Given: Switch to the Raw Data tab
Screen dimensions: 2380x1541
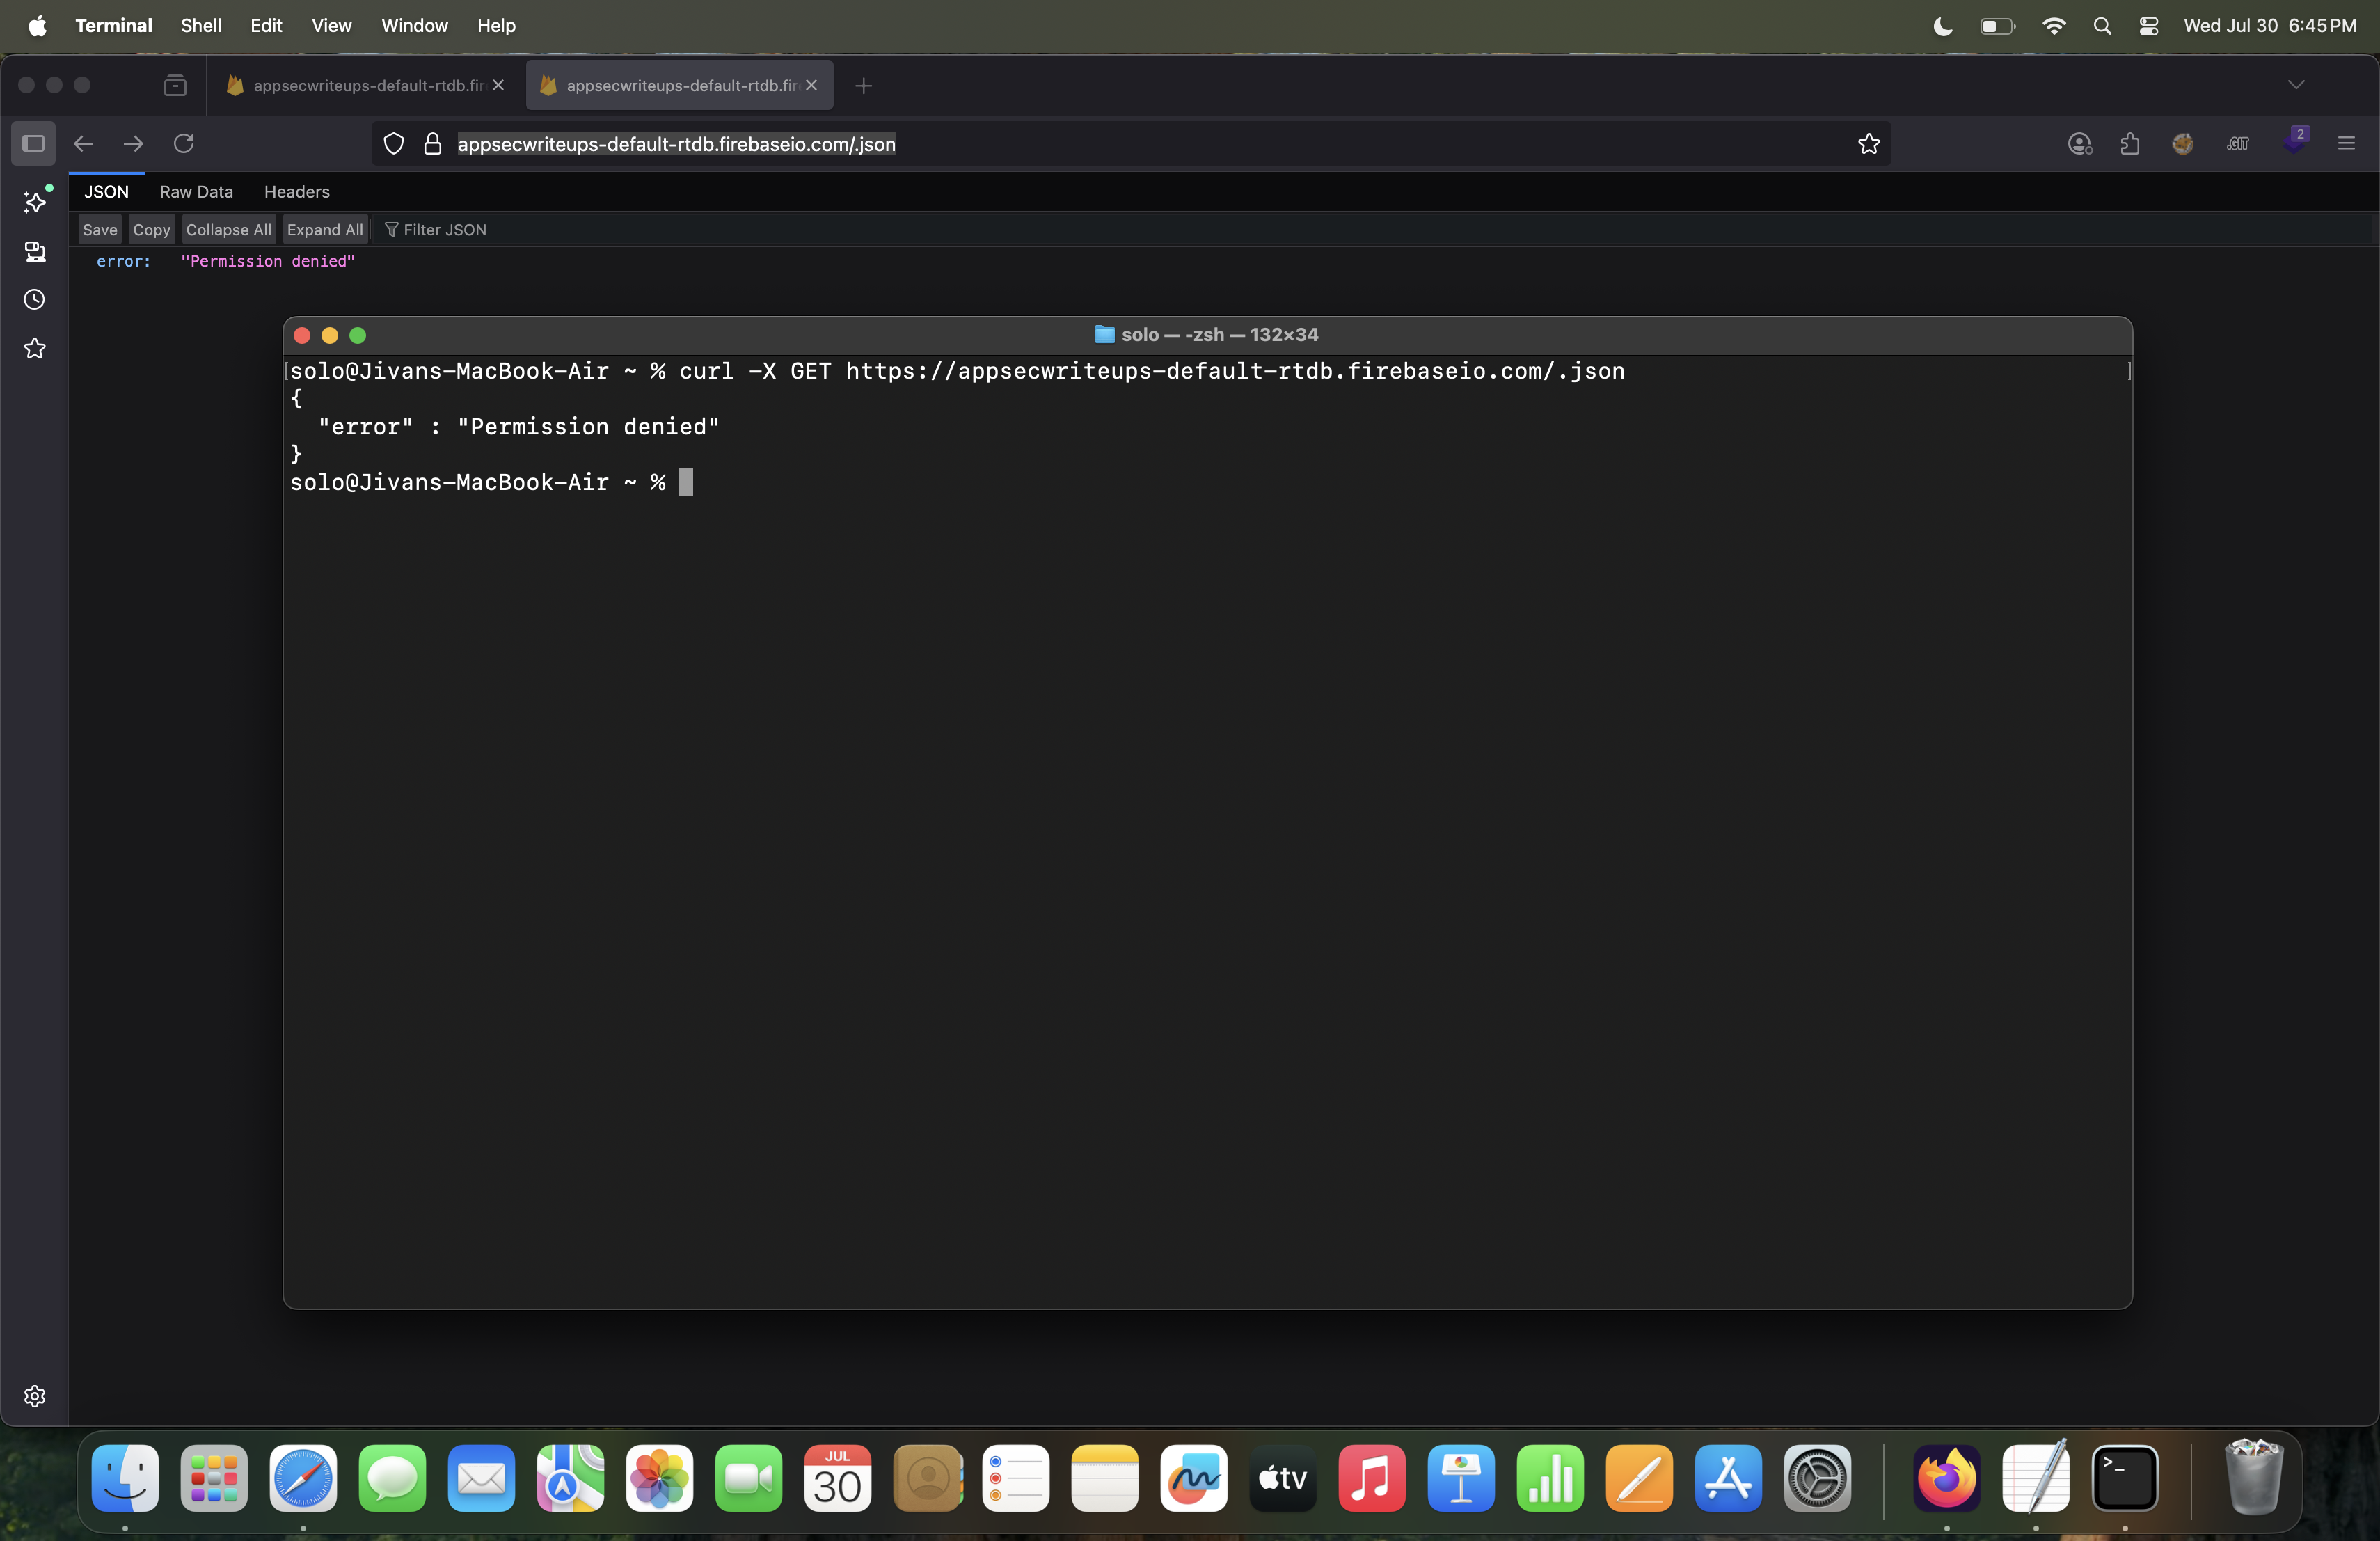Looking at the screenshot, I should (x=196, y=192).
